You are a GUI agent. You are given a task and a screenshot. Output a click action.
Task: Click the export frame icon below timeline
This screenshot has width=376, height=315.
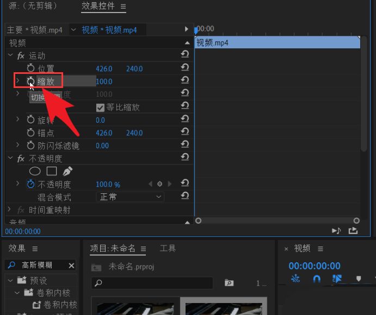click(353, 231)
